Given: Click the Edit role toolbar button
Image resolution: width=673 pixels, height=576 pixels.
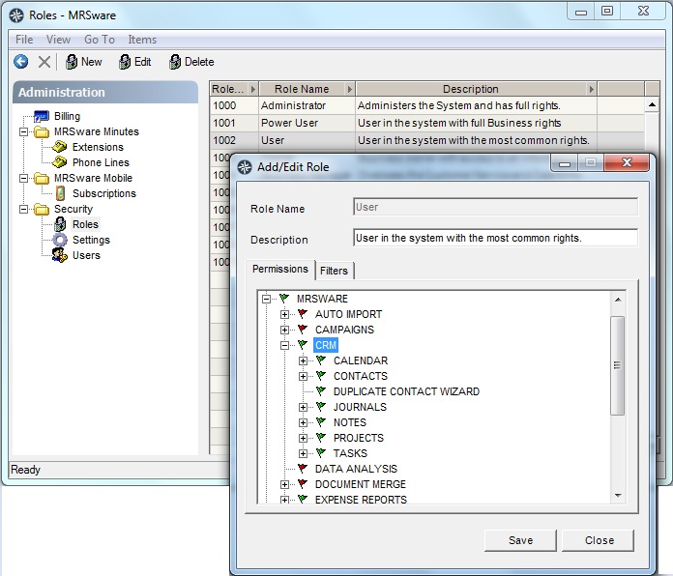Looking at the screenshot, I should (134, 62).
